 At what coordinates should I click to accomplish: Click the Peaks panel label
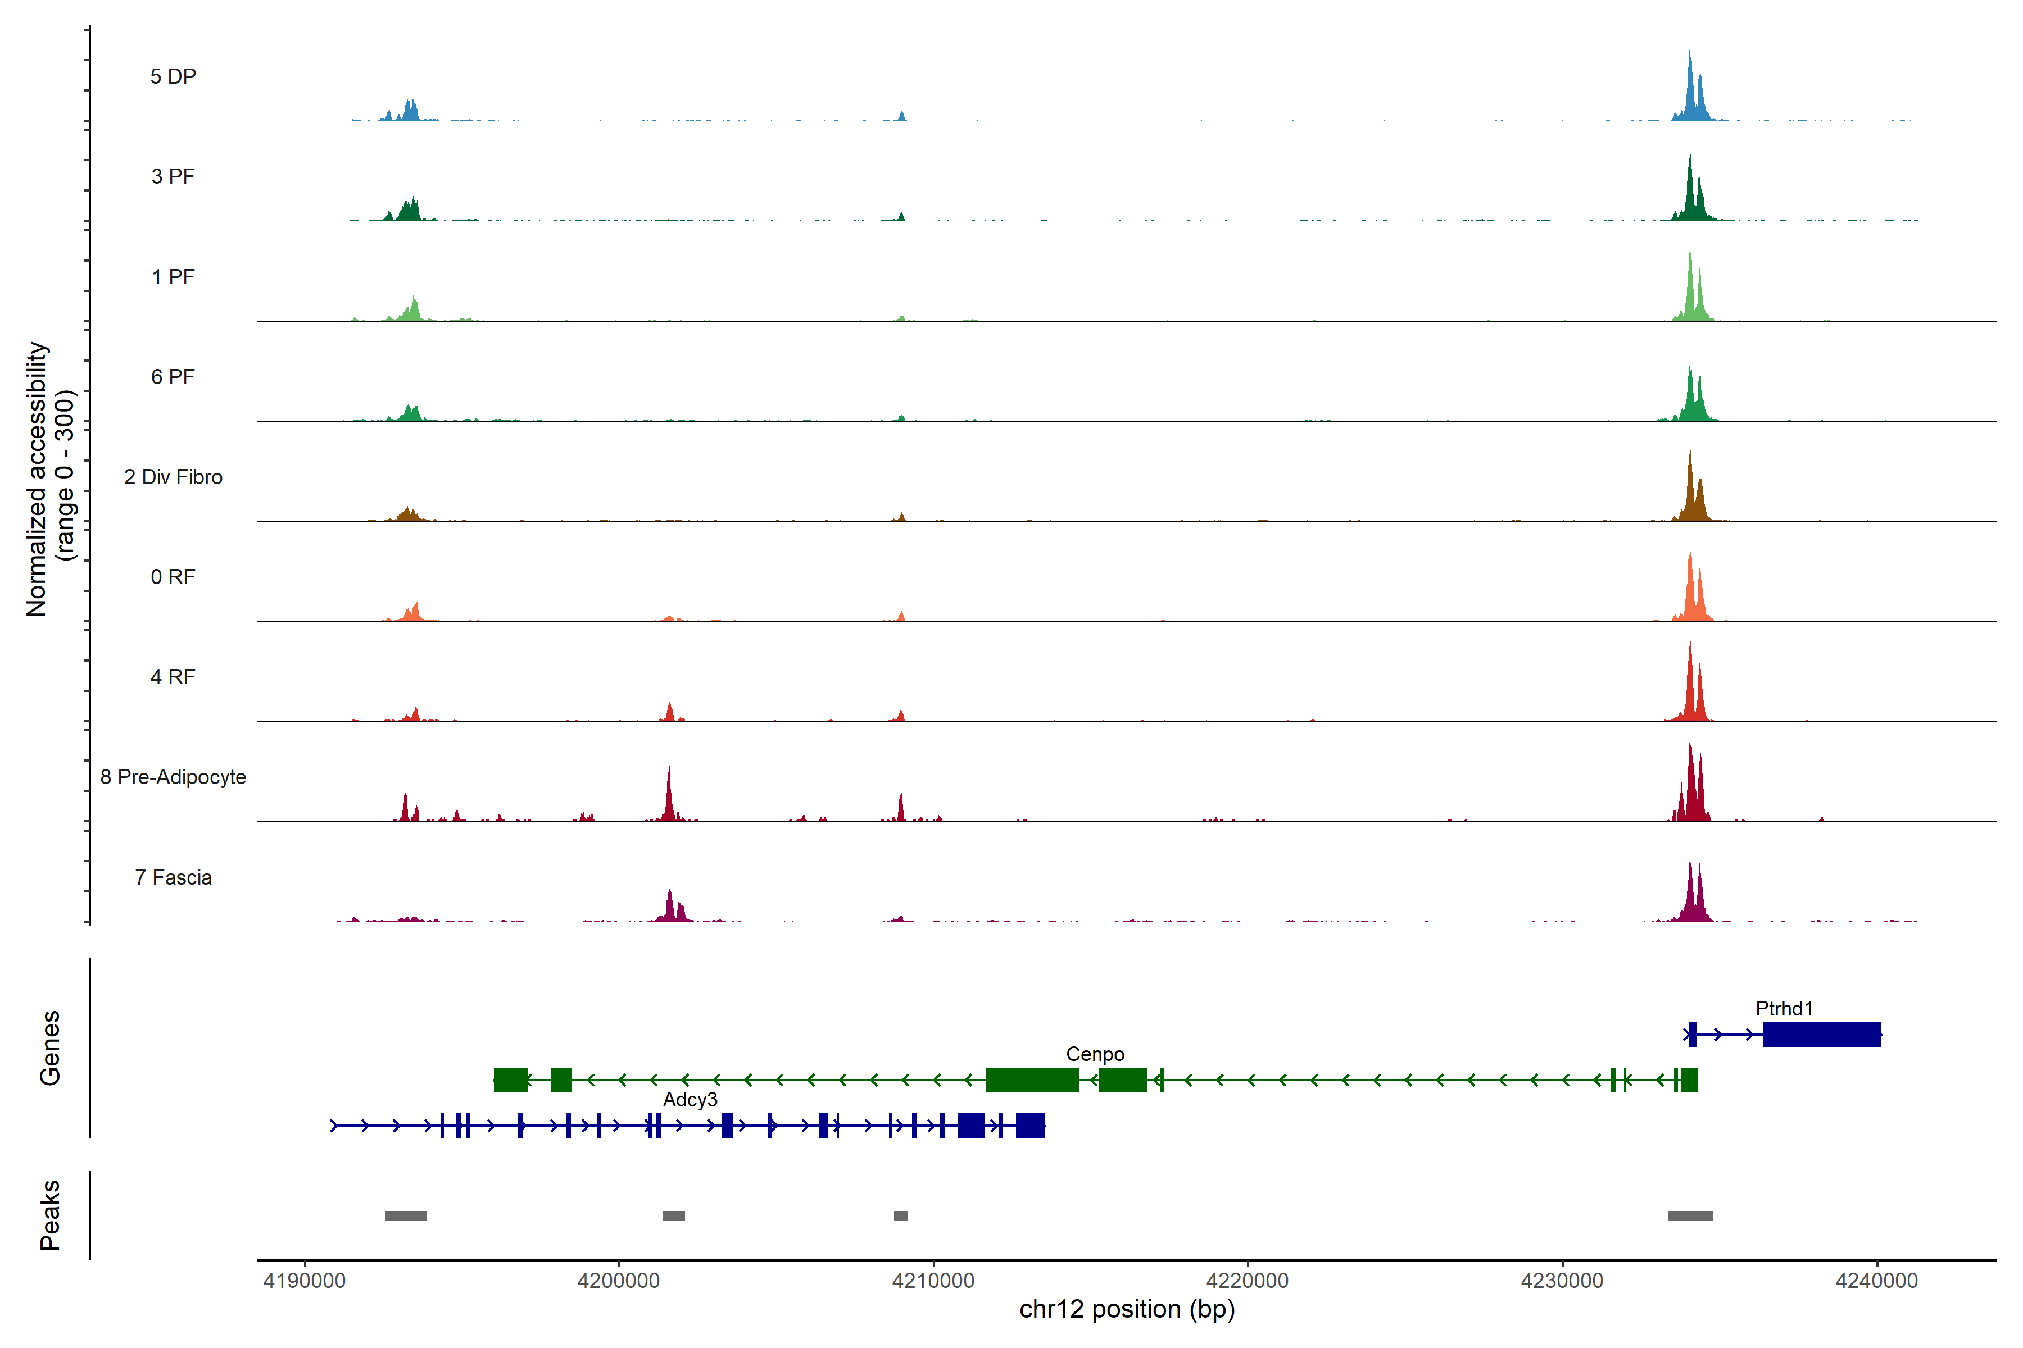[50, 1215]
